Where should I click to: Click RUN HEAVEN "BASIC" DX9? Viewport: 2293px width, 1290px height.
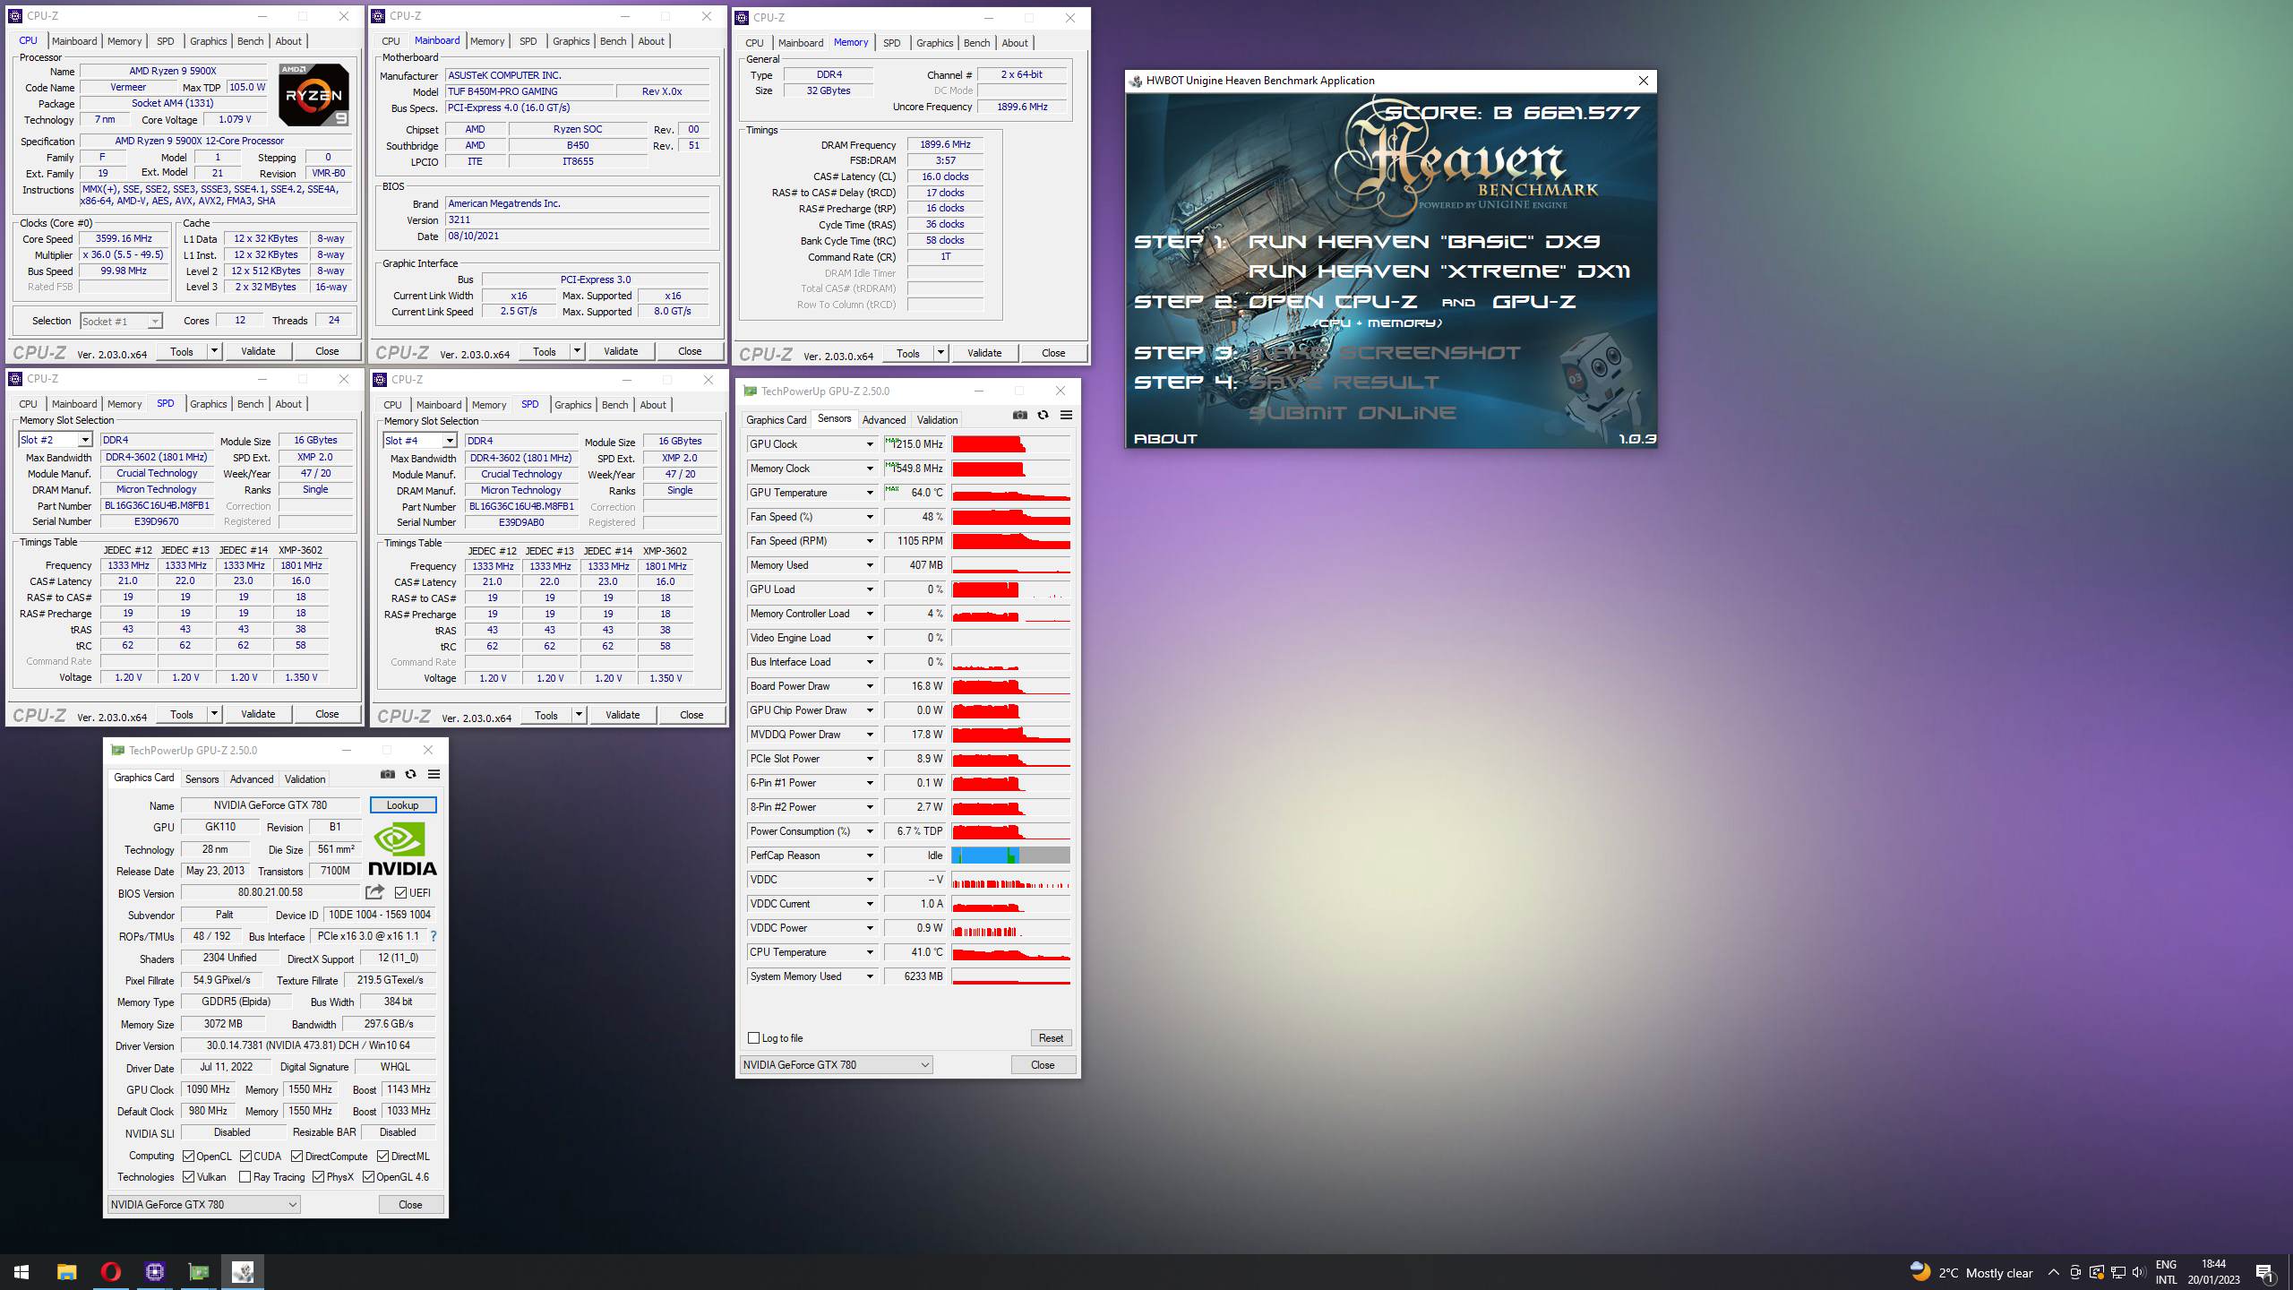tap(1424, 242)
